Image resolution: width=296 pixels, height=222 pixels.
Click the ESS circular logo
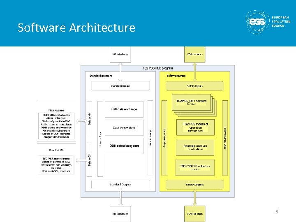pyautogui.click(x=257, y=22)
